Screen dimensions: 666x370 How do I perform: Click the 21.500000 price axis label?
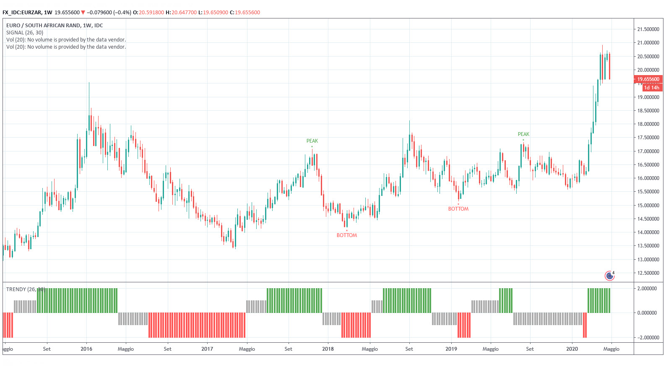(648, 29)
